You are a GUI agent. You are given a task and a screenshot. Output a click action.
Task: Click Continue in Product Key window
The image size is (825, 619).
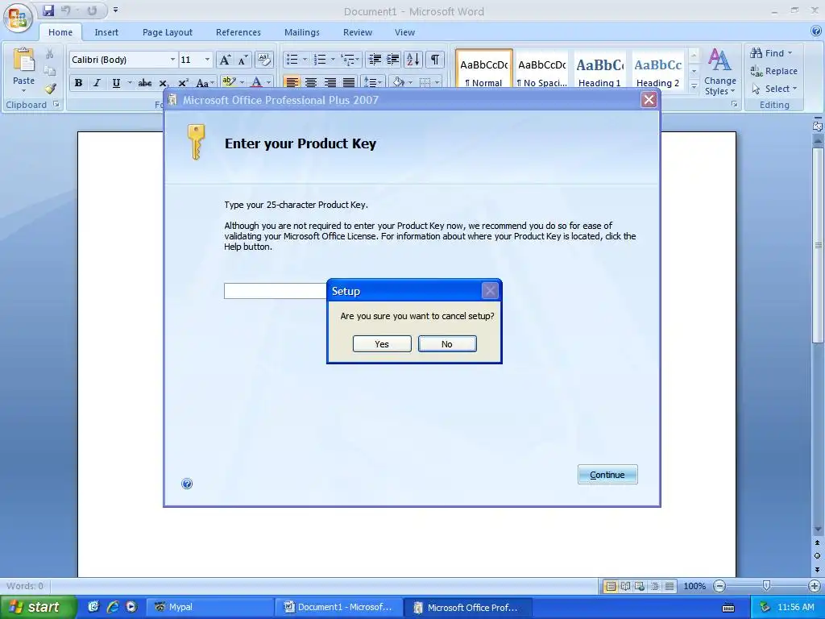click(x=607, y=474)
